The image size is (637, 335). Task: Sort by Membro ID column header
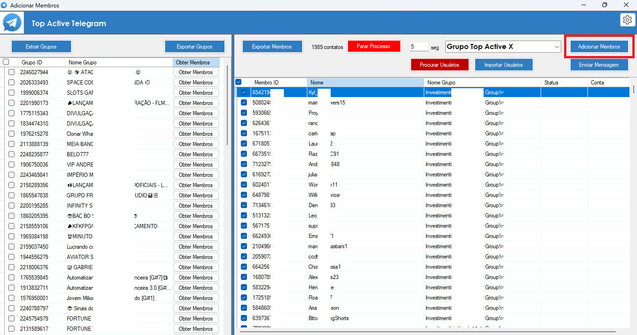[279, 83]
